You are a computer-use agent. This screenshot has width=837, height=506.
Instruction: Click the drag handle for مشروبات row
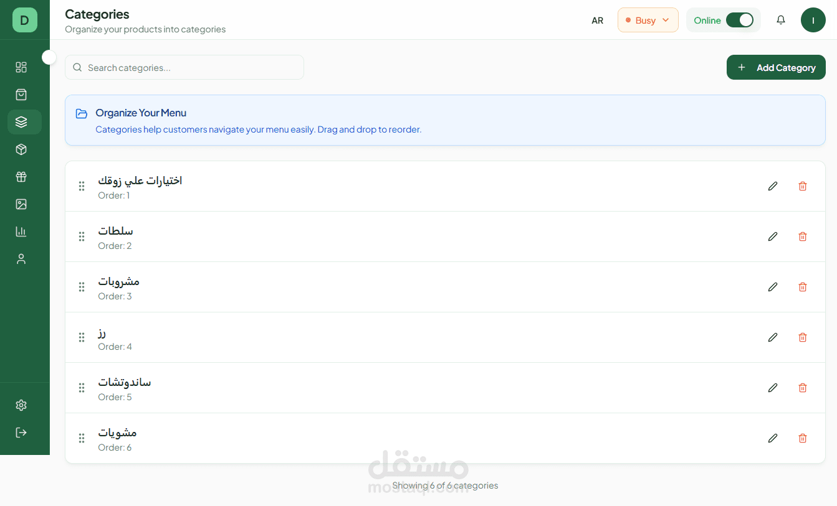click(x=82, y=287)
